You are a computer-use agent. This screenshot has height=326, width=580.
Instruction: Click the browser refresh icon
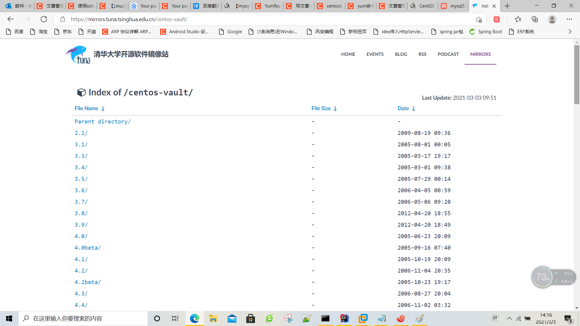pyautogui.click(x=44, y=19)
